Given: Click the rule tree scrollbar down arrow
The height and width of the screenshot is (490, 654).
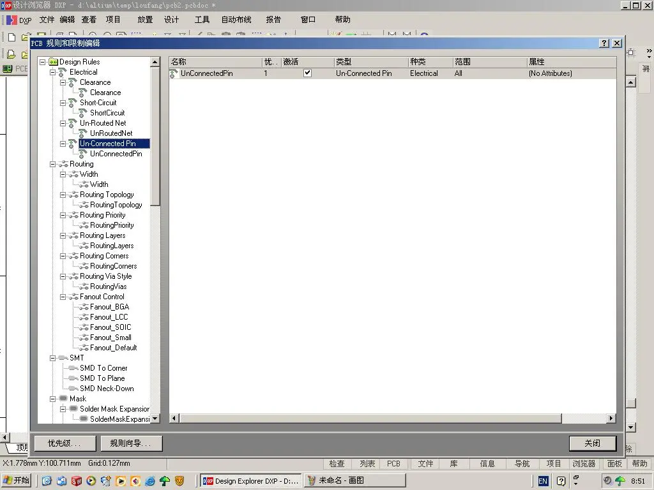Looking at the screenshot, I should [x=155, y=419].
